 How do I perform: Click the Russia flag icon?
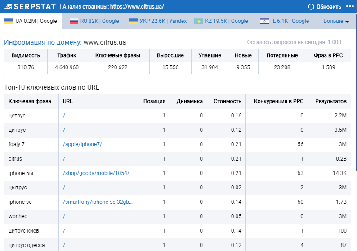[x=74, y=22]
